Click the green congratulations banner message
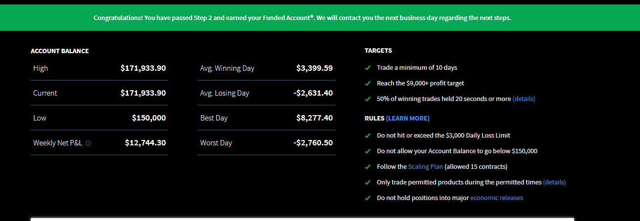The width and height of the screenshot is (640, 221). [x=302, y=18]
